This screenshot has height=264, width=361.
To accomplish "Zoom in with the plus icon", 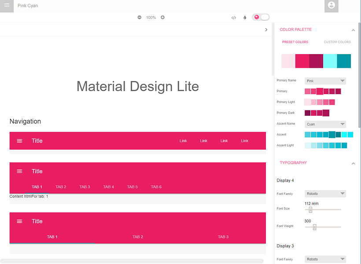I will pos(162,18).
